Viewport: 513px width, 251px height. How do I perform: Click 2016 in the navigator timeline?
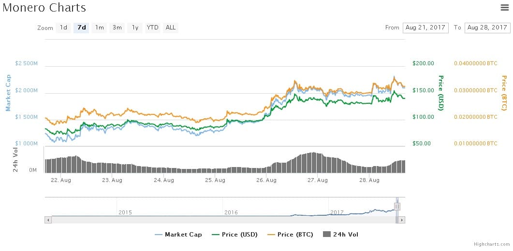(231, 212)
